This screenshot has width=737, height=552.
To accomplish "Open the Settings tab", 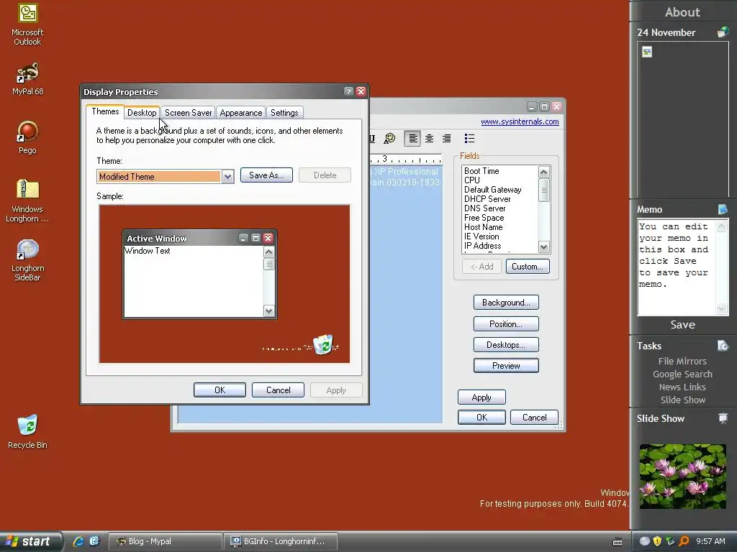I will pos(284,113).
